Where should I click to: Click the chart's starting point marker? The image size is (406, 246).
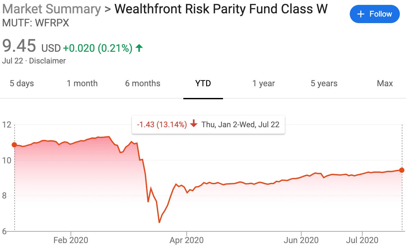14,145
